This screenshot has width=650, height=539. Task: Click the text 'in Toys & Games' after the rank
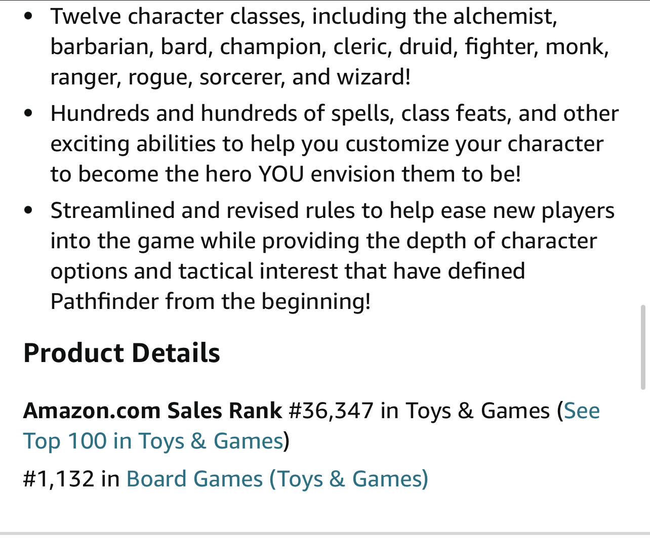click(465, 411)
